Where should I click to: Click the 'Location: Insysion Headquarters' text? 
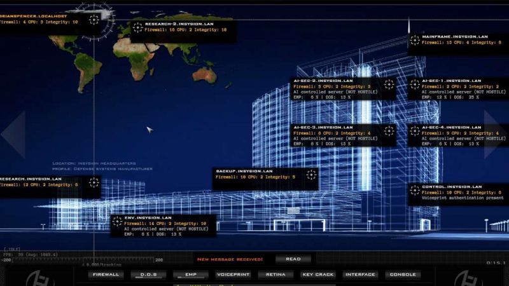[94, 163]
